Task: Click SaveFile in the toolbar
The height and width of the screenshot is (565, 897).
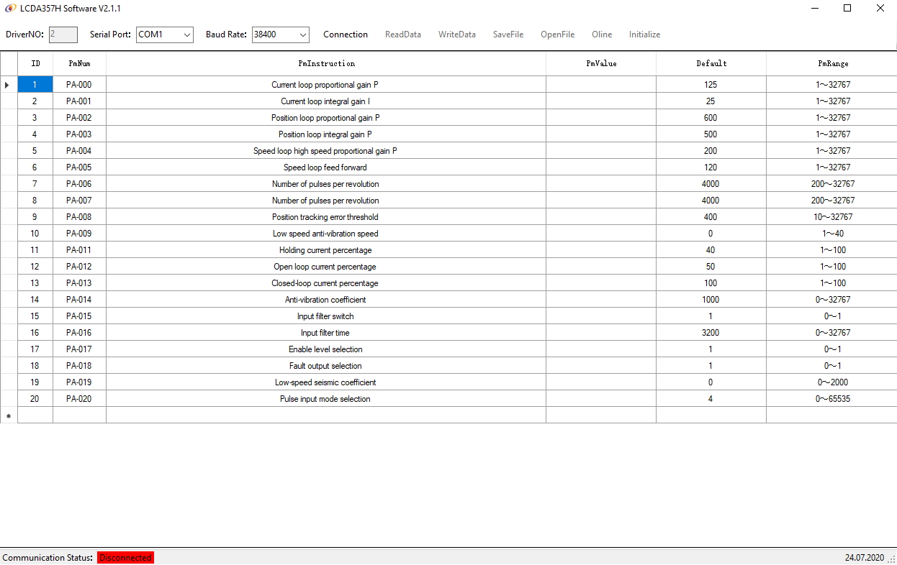Action: pyautogui.click(x=508, y=35)
